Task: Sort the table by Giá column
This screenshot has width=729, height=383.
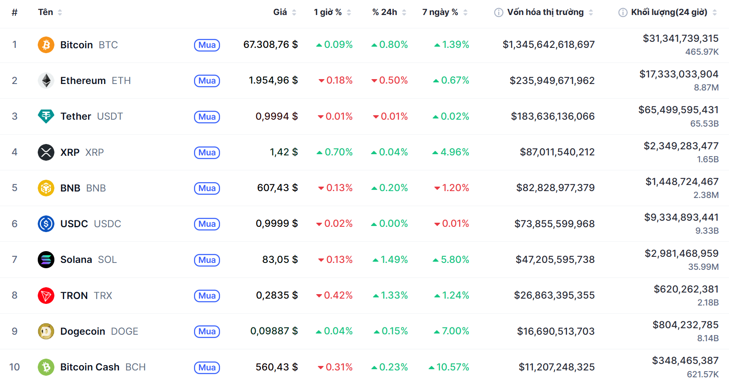Action: click(280, 12)
